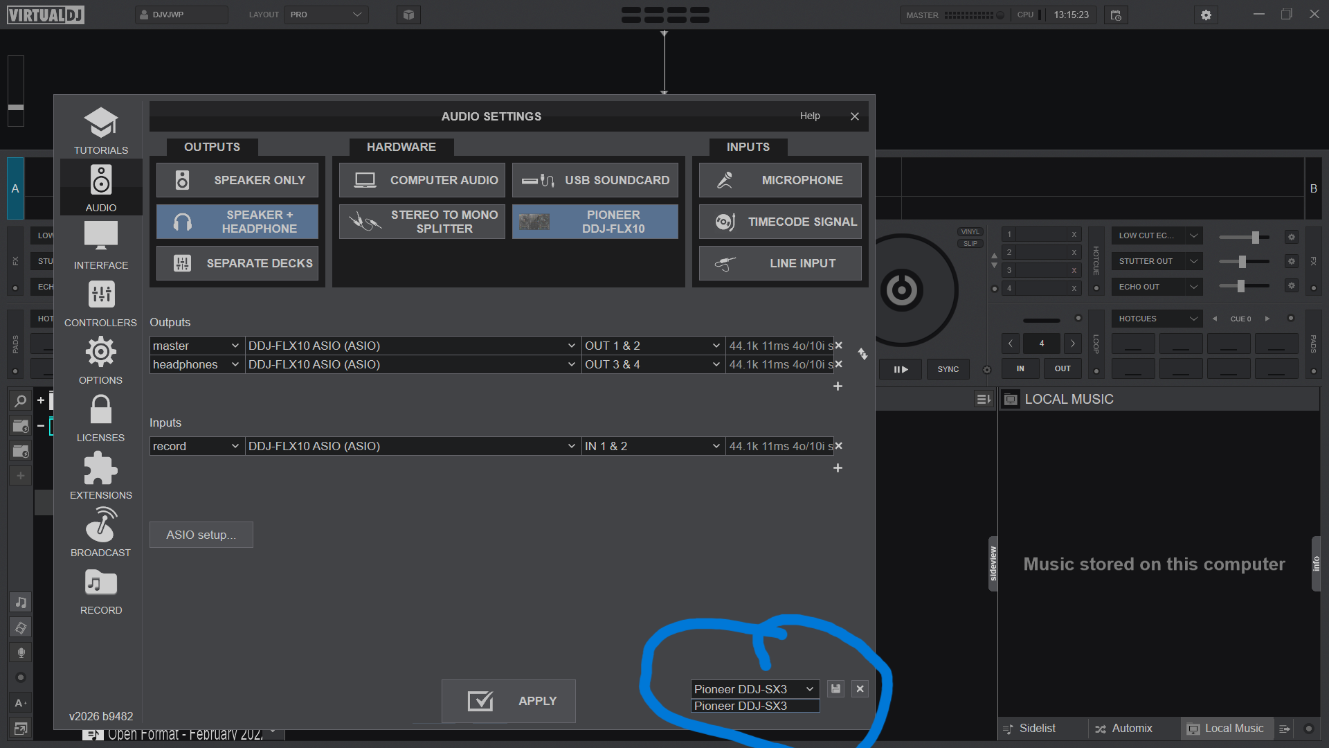The height and width of the screenshot is (748, 1329).
Task: Select the Audio settings section
Action: (x=101, y=188)
